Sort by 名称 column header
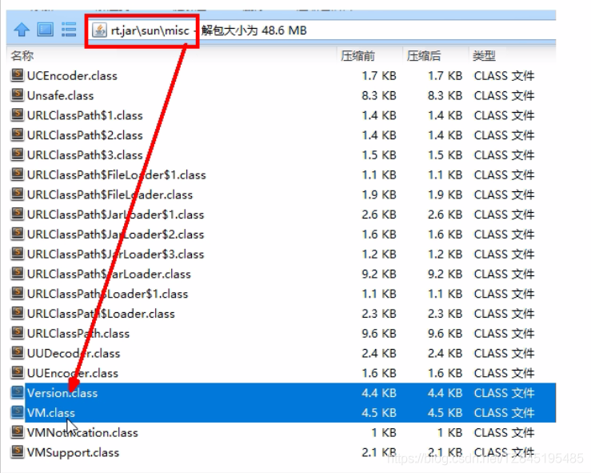Viewport: 591px width, 473px height. coord(22,56)
